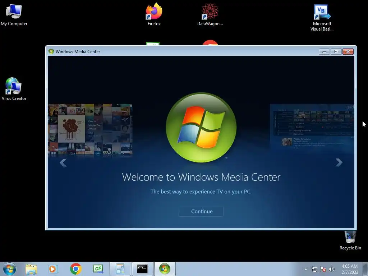Go to previous slide with left arrow
This screenshot has height=276, width=368.
63,163
